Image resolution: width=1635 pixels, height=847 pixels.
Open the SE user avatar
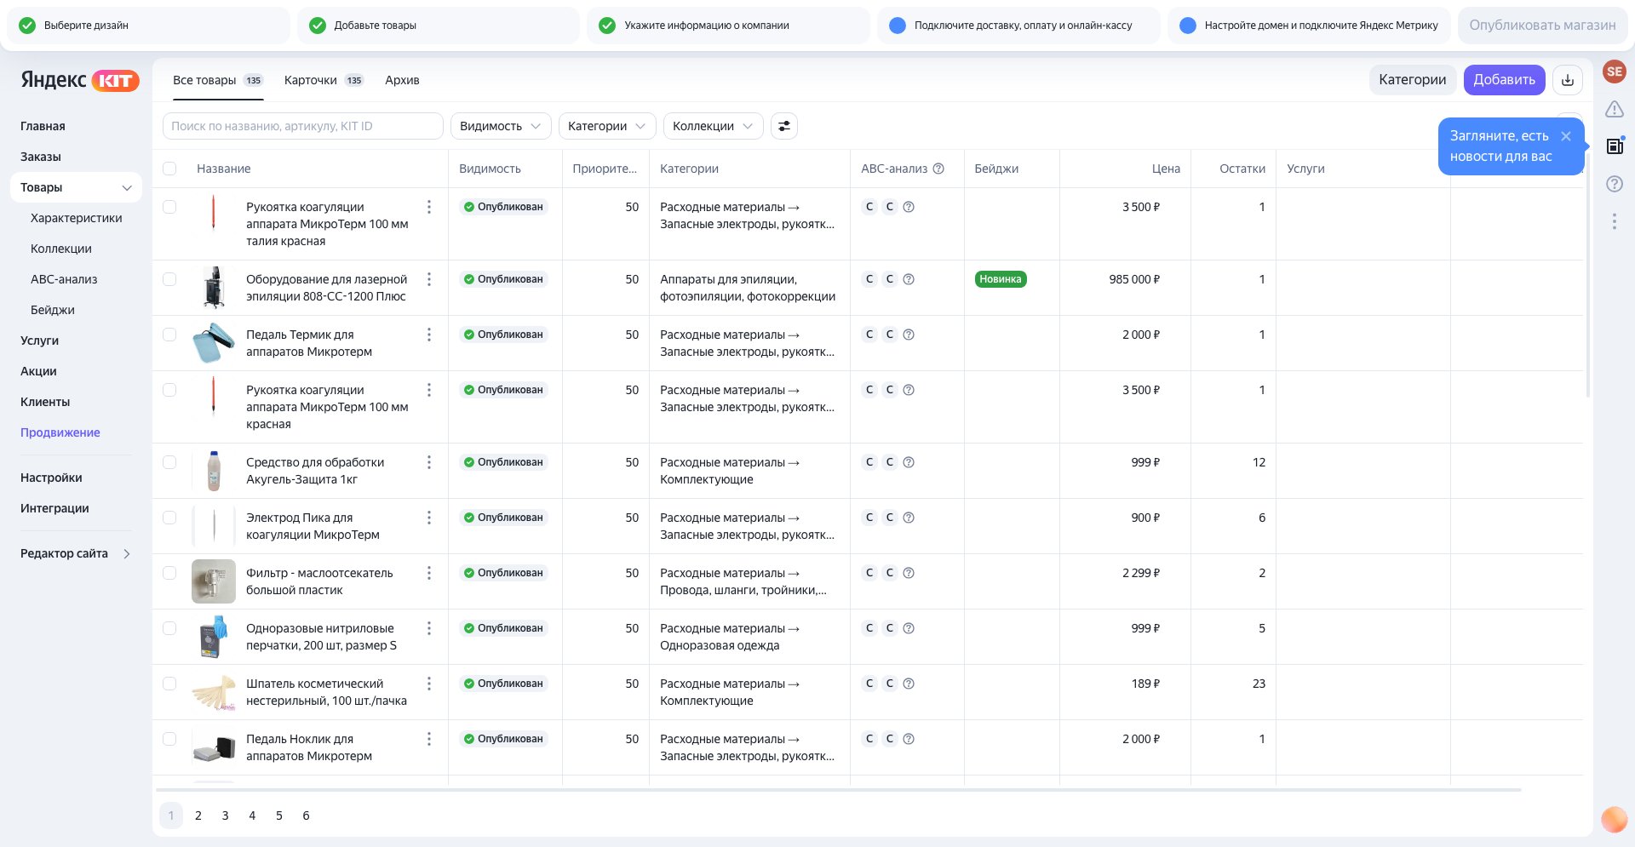pos(1614,72)
